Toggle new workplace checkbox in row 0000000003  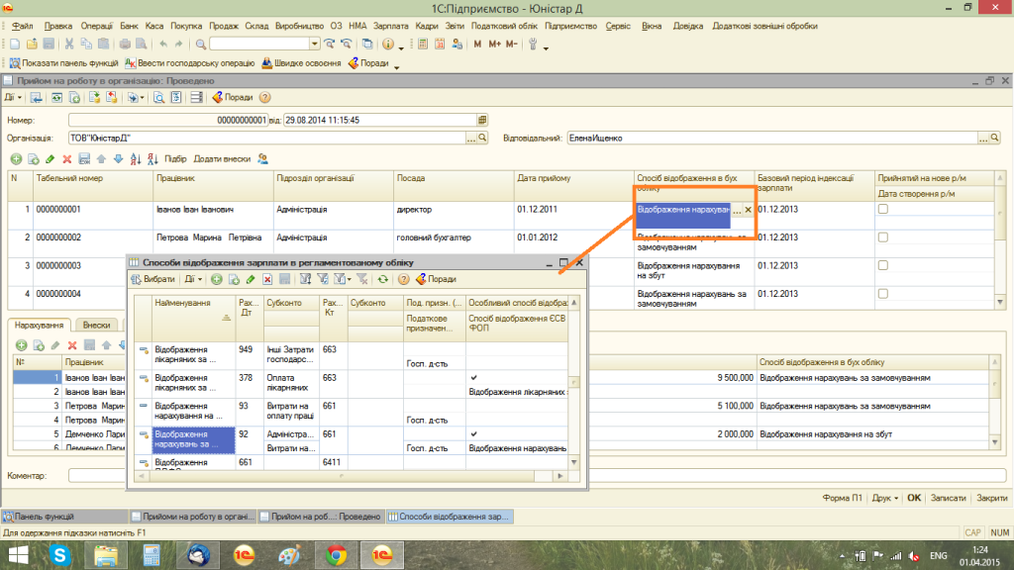point(882,265)
